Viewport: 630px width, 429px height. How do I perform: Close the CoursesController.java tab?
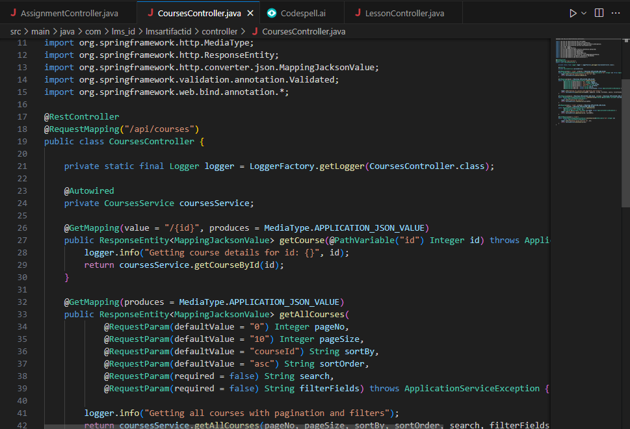click(250, 12)
